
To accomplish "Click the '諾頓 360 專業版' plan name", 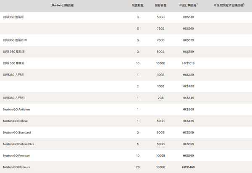I will [x=14, y=63].
